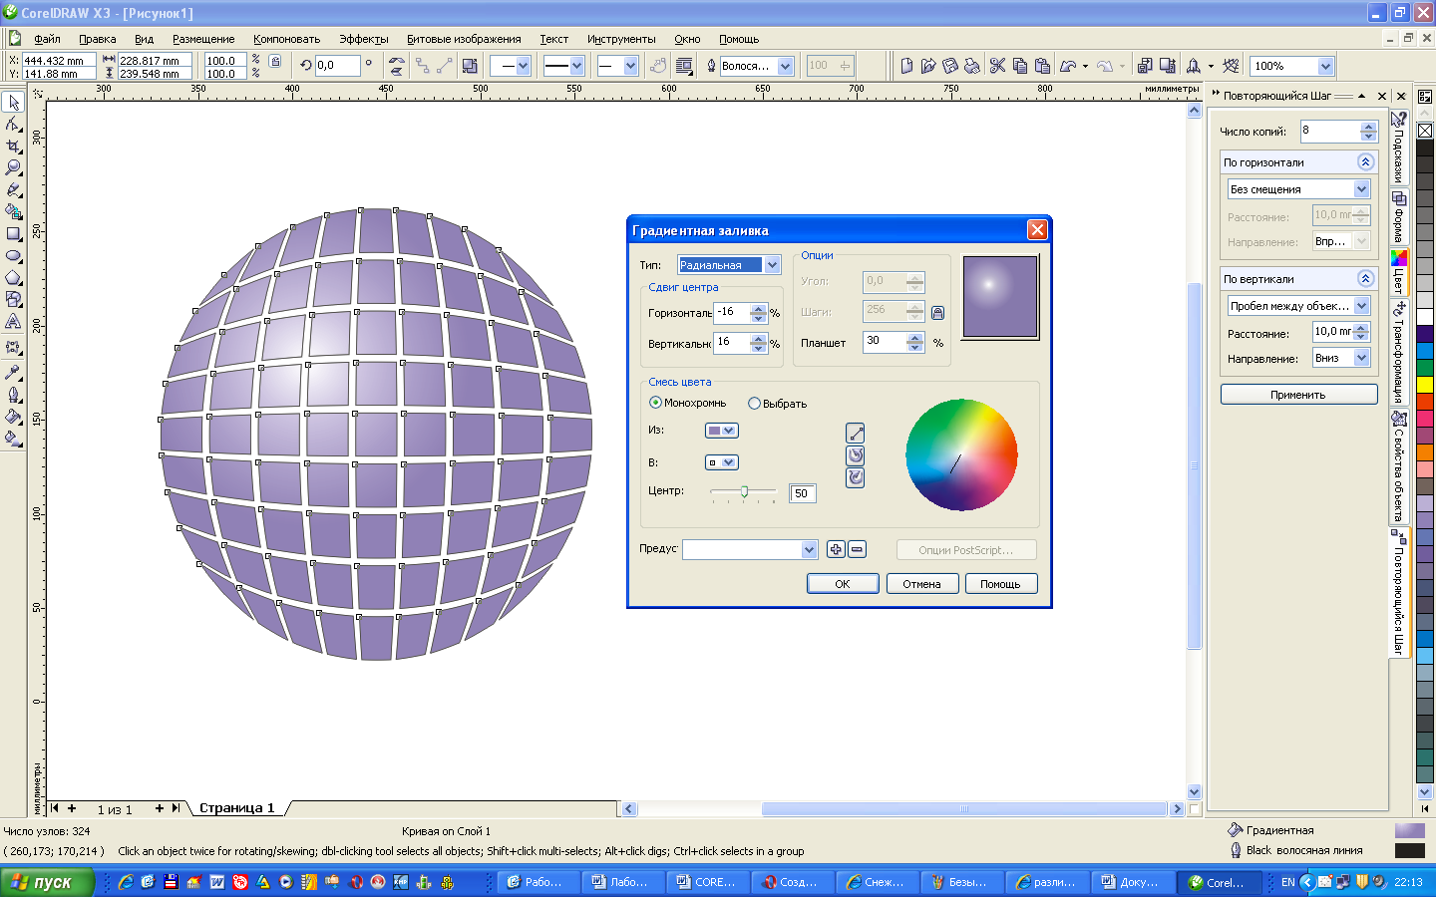Collapse the По горизонтали section

1366,161
